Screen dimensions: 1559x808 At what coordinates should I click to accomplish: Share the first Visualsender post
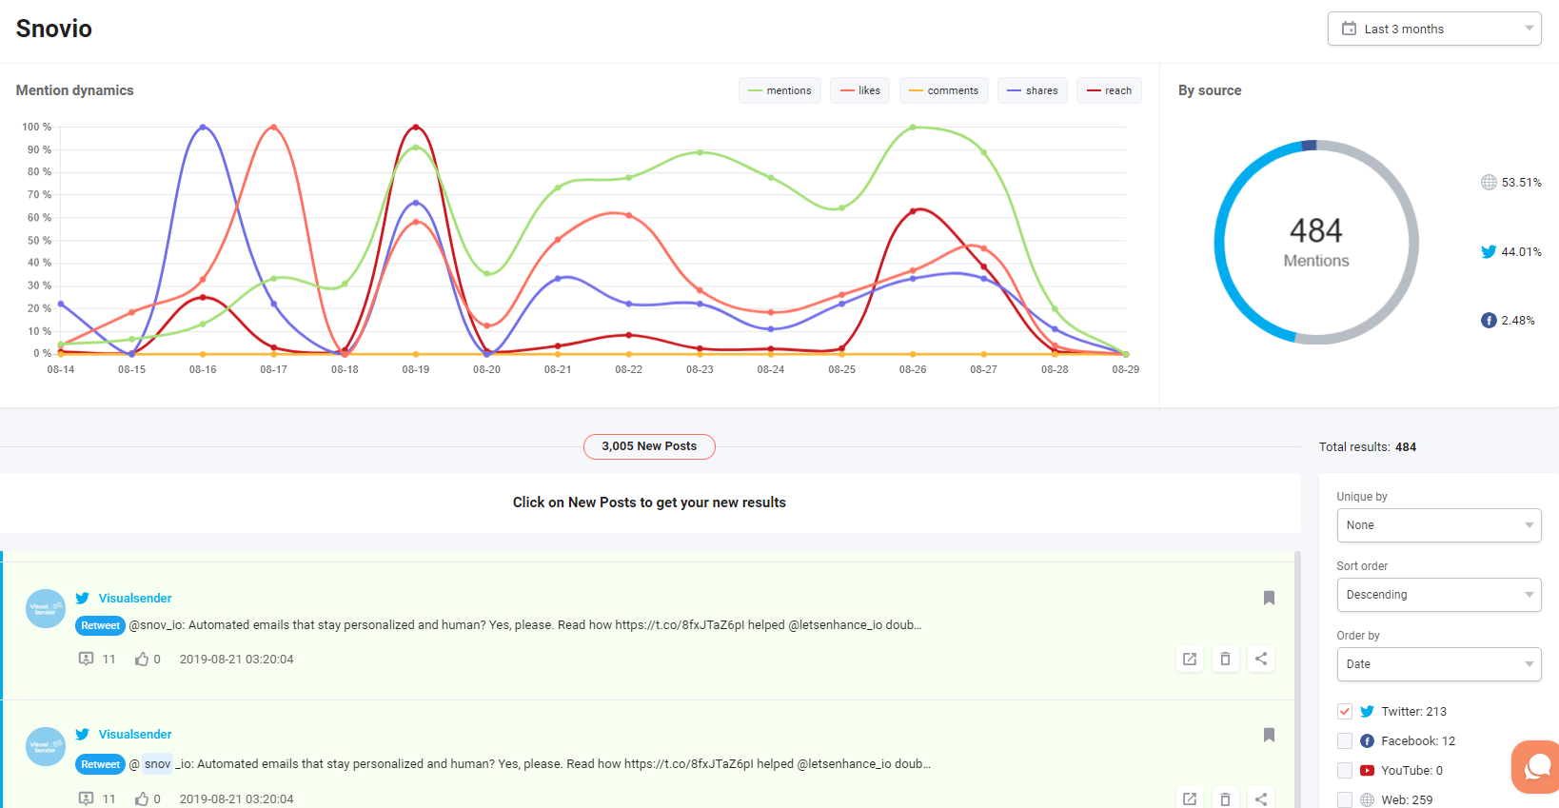pos(1261,659)
